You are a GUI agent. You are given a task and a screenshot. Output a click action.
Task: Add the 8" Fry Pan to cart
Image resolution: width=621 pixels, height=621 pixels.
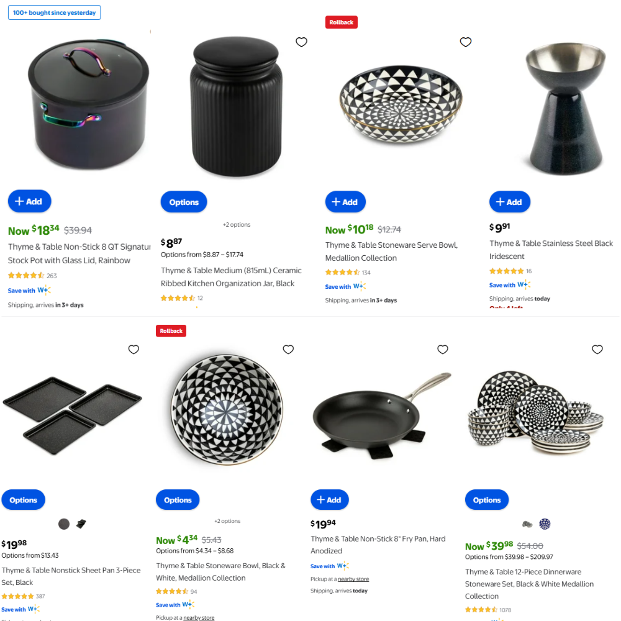pos(330,500)
